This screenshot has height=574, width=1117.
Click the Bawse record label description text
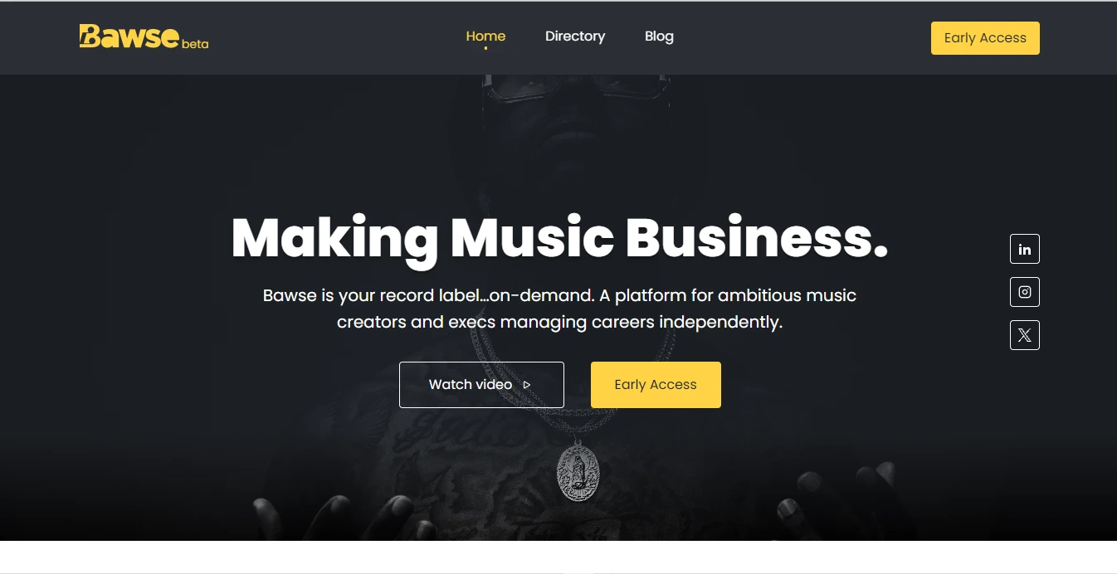(559, 309)
